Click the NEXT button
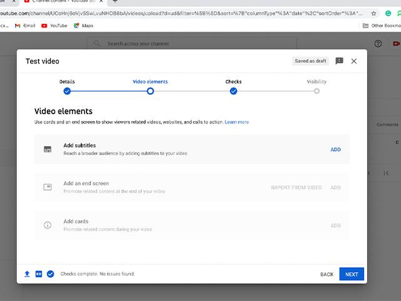 [352, 274]
